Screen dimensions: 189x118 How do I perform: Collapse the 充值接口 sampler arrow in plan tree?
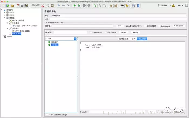click(x=7, y=28)
